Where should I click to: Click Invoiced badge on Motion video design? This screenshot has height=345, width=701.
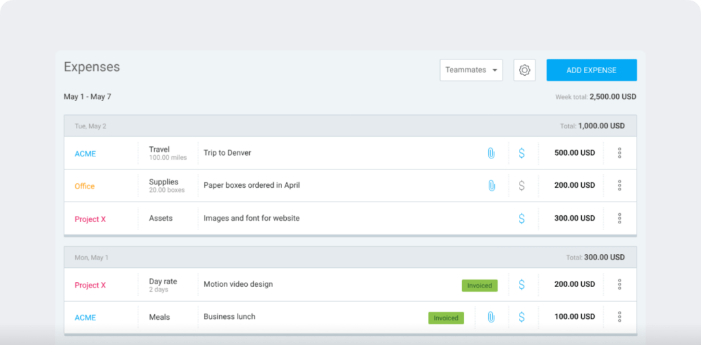(x=480, y=286)
